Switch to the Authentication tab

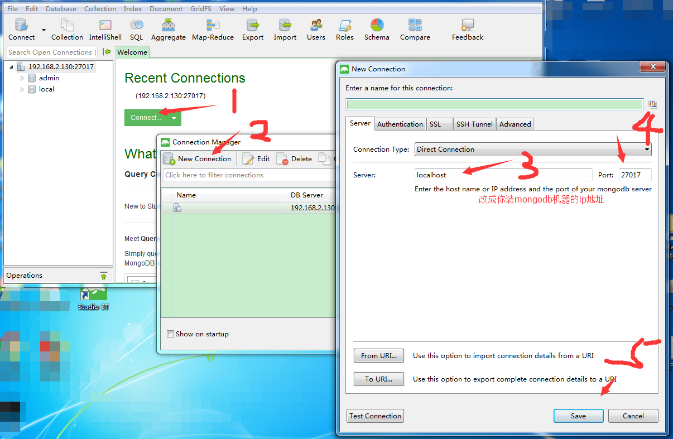400,124
